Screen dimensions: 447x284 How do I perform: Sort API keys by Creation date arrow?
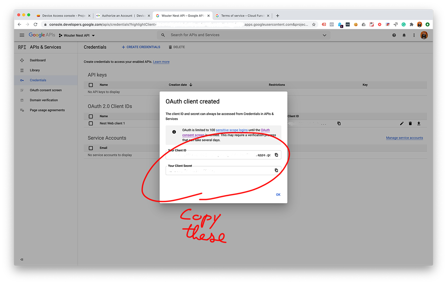[x=191, y=85]
